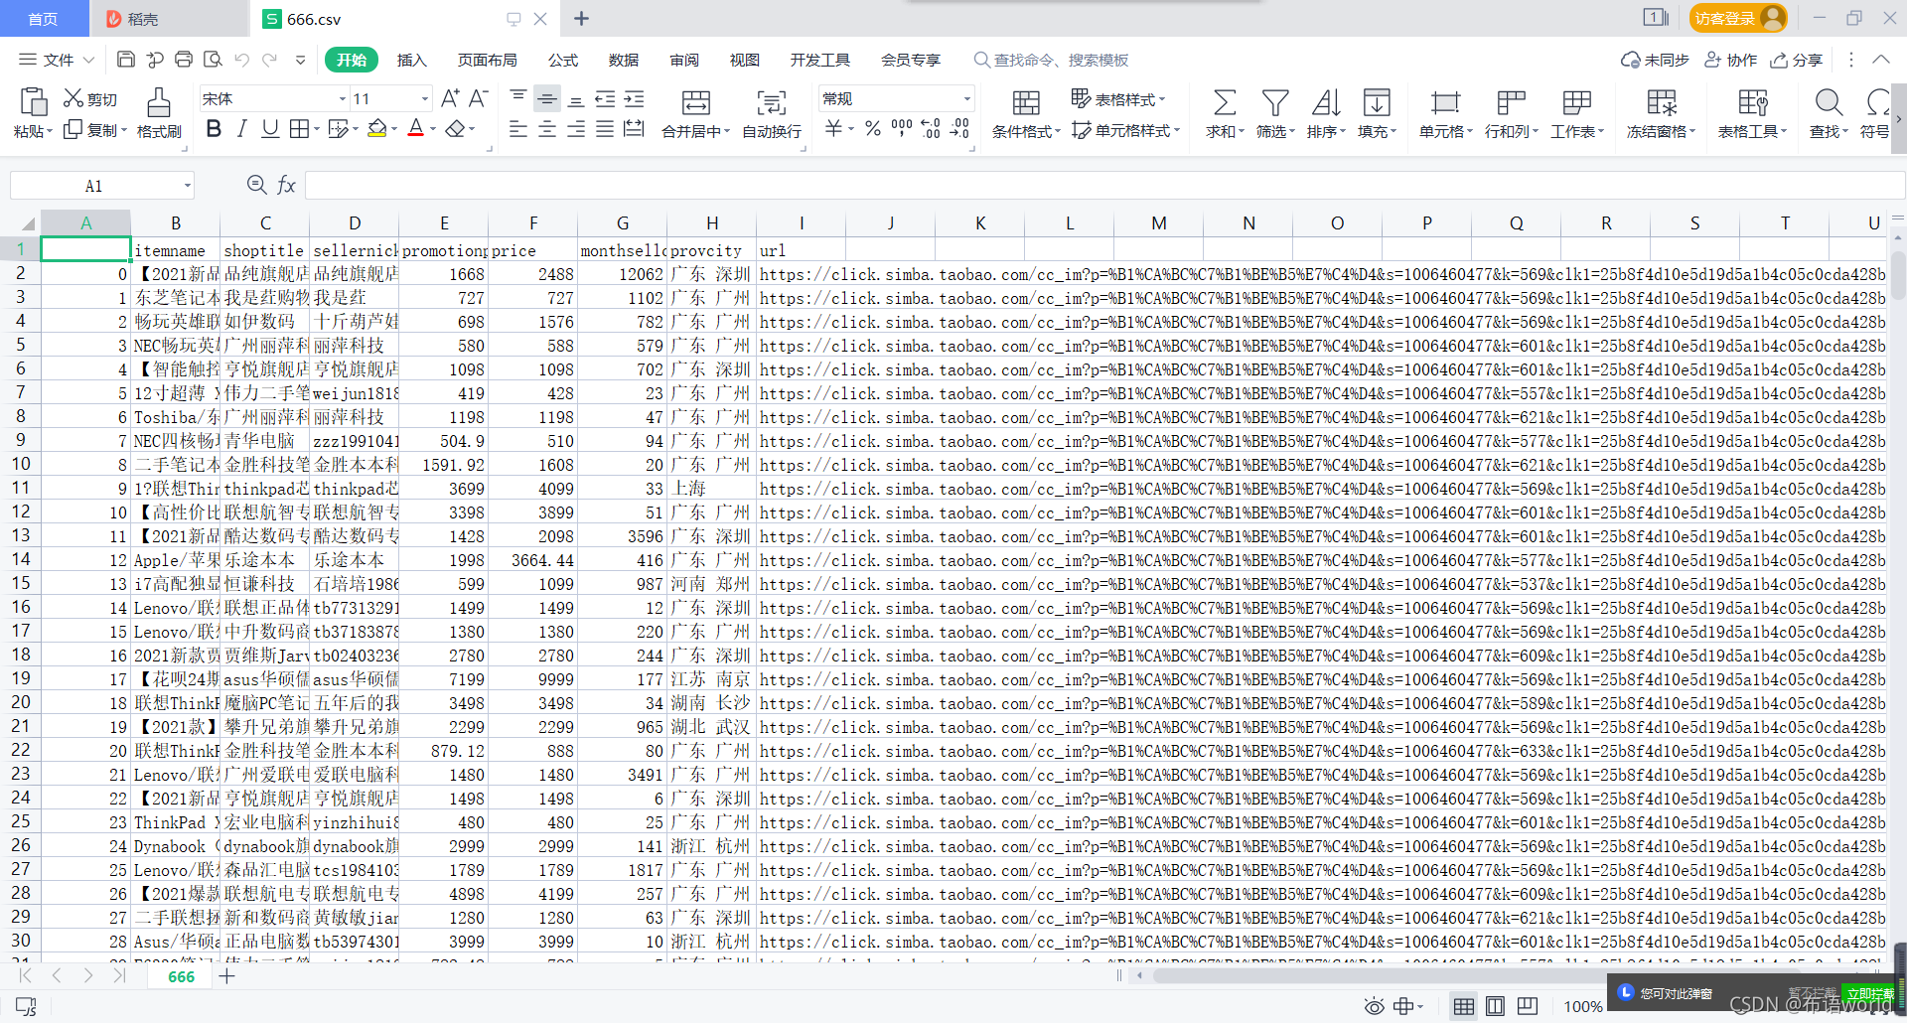Apply the red font color swatch
The width and height of the screenshot is (1907, 1023).
(x=415, y=128)
